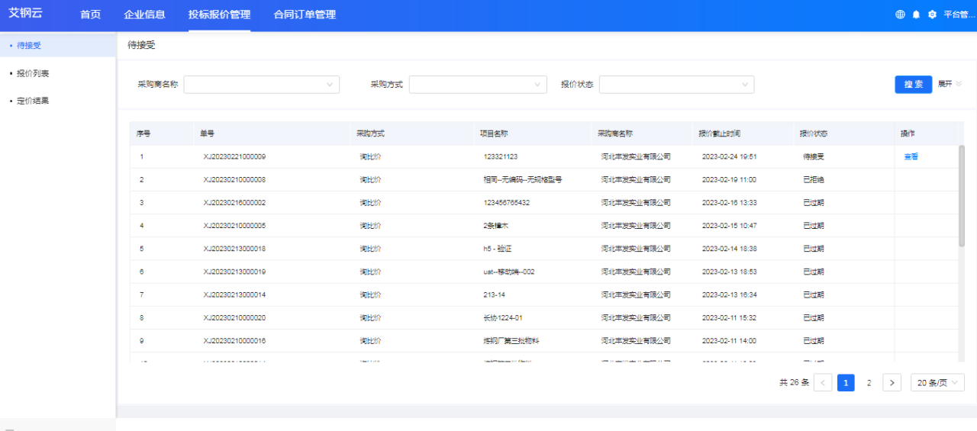Click order number XJ20230210000016
Image resolution: width=977 pixels, height=431 pixels.
(234, 340)
